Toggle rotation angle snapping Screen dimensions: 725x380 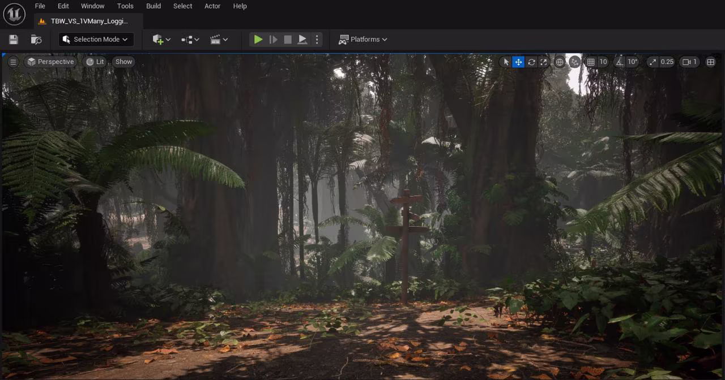coord(620,62)
